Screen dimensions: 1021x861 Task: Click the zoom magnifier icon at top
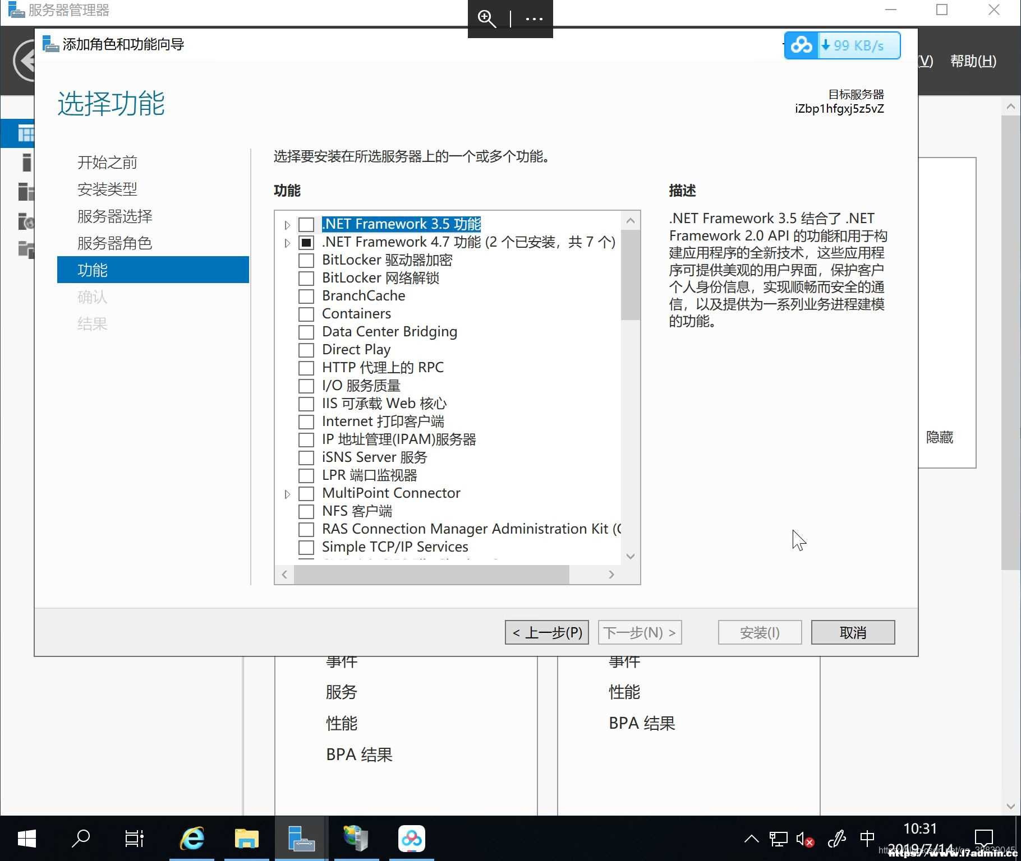coord(486,18)
